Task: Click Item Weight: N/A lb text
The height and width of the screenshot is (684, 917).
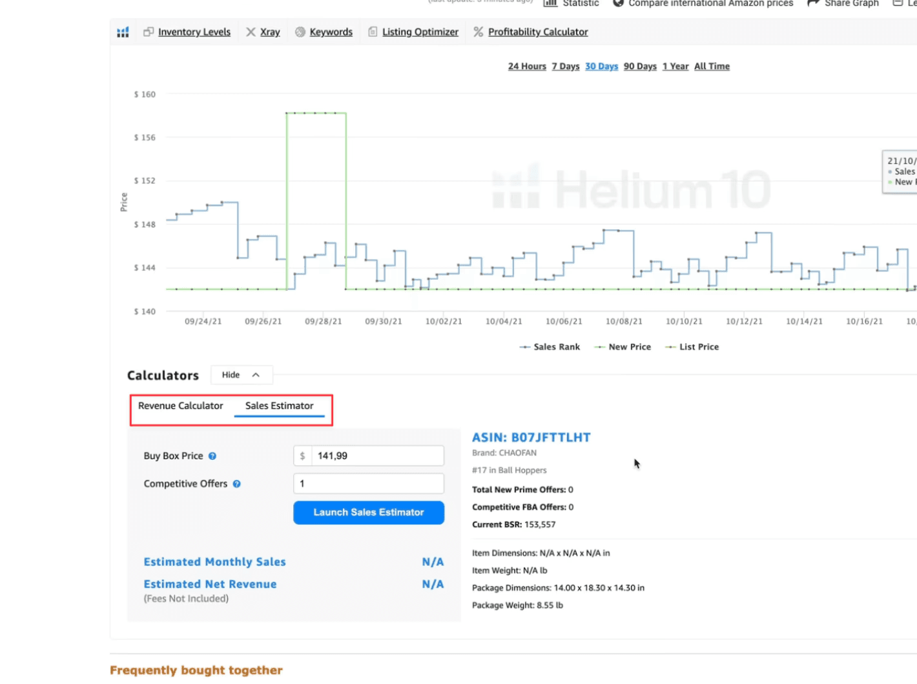Action: [x=510, y=570]
